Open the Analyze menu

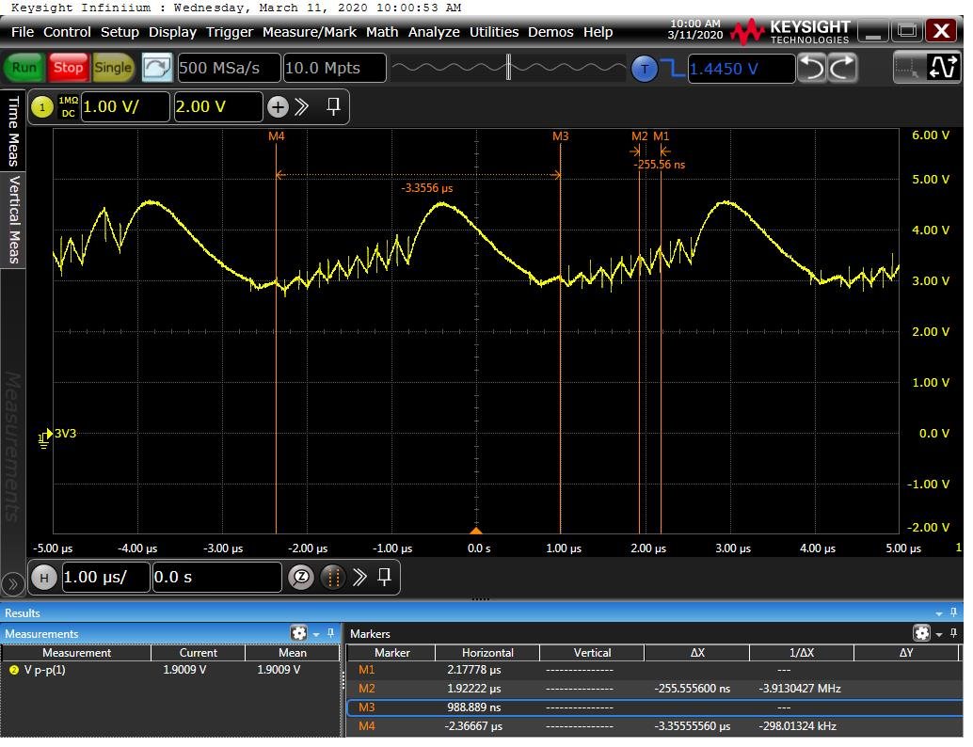(x=434, y=32)
